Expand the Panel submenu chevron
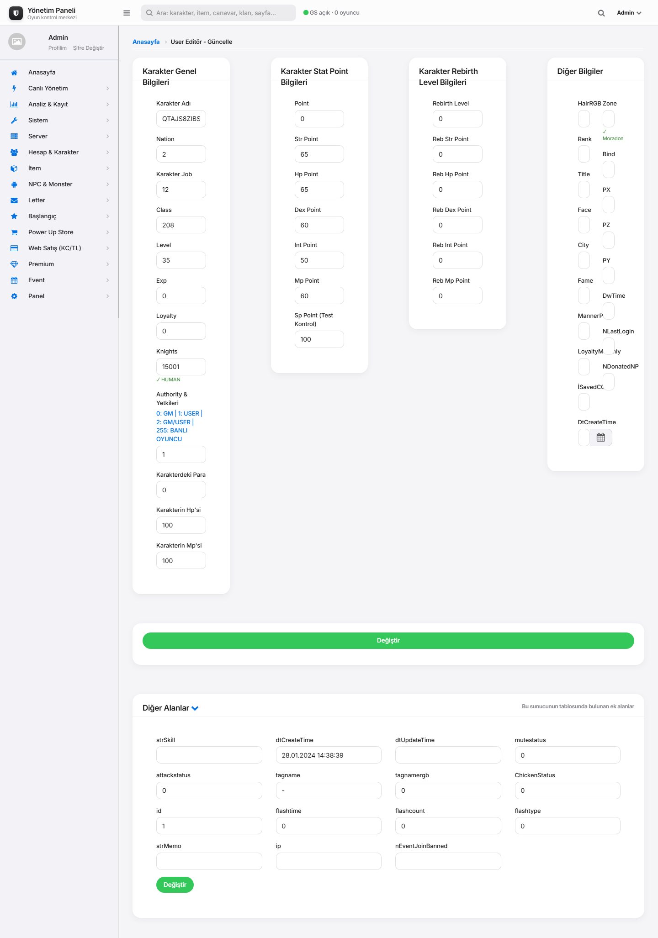Viewport: 658px width, 938px height. click(x=108, y=296)
